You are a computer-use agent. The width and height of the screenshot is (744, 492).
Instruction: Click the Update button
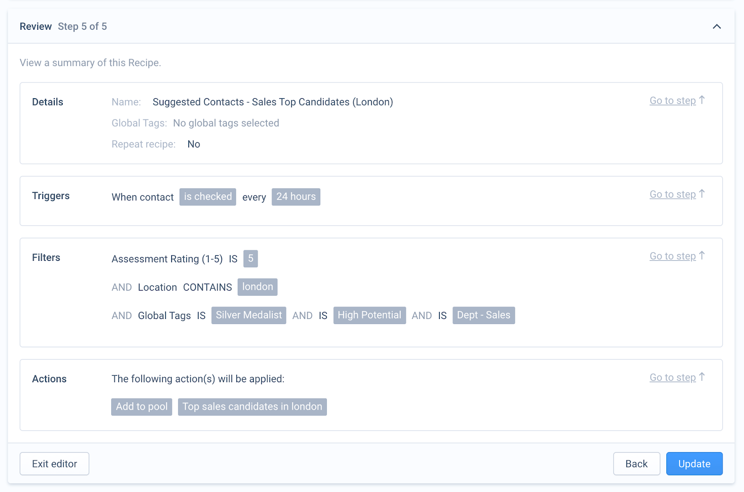694,464
